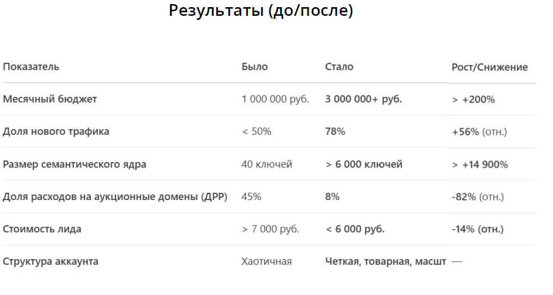553x295 pixels.
Task: Select the "1 000 000 руб." cell
Action: pyautogui.click(x=275, y=99)
